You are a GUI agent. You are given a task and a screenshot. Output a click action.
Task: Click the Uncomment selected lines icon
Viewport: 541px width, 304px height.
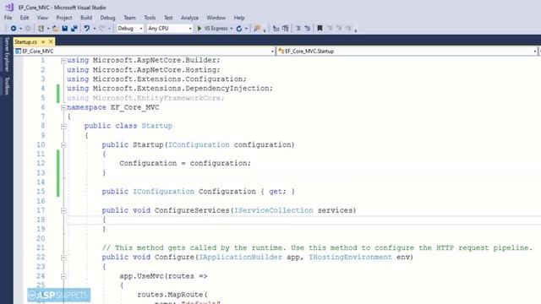tap(285, 28)
